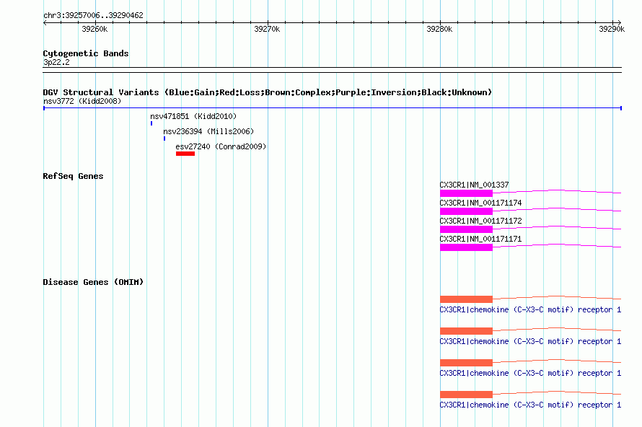Open the nsv3772 (Kidd2008) variant label
This screenshot has height=427, width=642.
click(x=82, y=101)
